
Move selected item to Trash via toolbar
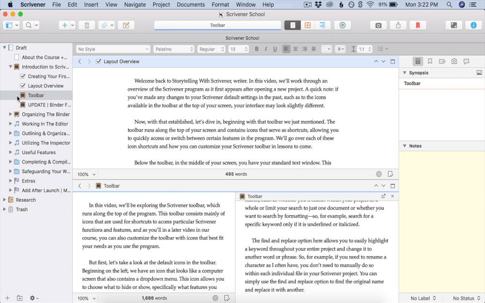click(87, 25)
